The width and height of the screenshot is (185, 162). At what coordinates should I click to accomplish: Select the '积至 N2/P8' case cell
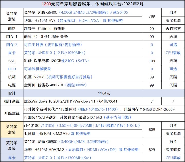coord(82,77)
